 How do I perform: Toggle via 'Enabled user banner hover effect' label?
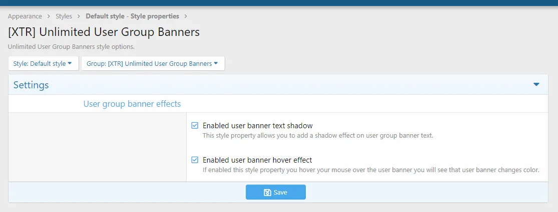257,160
